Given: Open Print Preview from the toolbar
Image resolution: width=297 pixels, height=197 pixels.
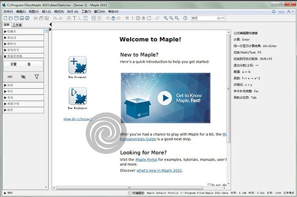Looking at the screenshot, I should click(27, 18).
